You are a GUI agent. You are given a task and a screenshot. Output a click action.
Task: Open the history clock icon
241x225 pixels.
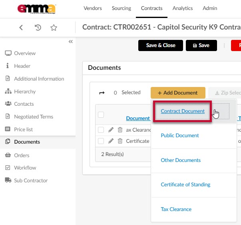click(x=38, y=28)
